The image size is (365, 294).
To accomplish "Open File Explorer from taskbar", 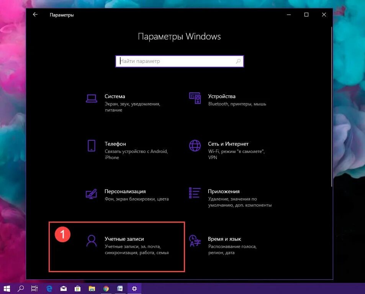I will coord(92,289).
